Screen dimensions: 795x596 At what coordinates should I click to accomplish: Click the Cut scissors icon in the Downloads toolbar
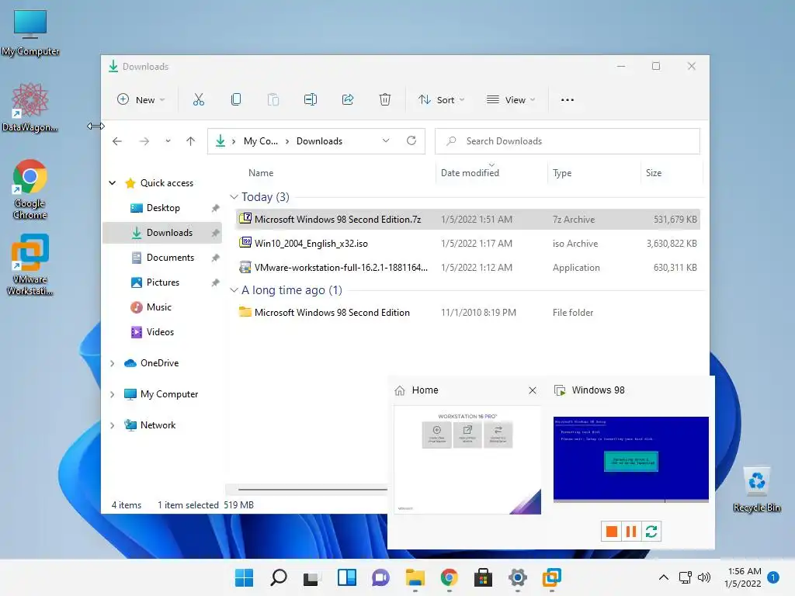tap(198, 100)
